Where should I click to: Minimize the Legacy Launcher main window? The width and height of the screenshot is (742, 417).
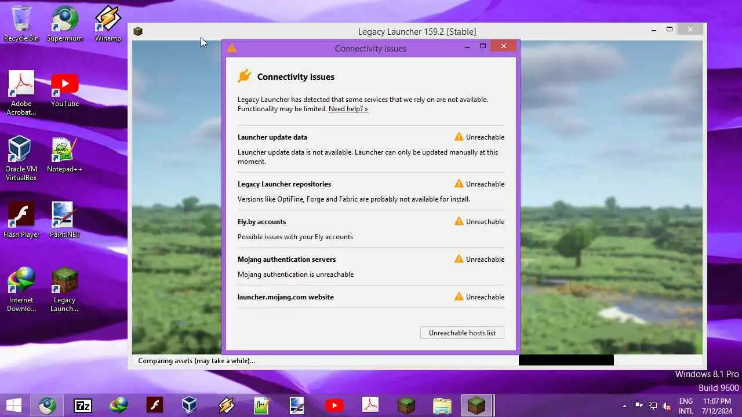(654, 30)
